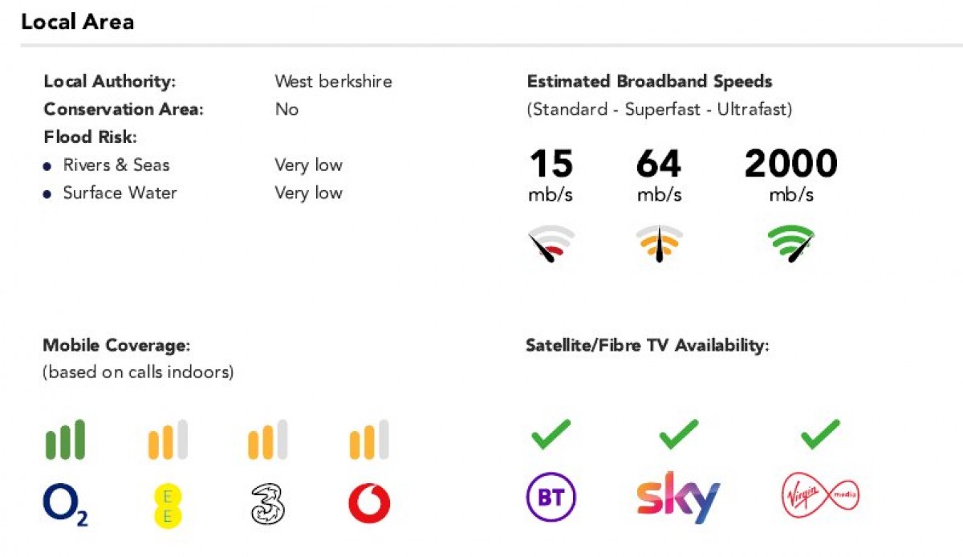Select the Sky TV logo
This screenshot has height=557, width=963.
click(x=678, y=498)
